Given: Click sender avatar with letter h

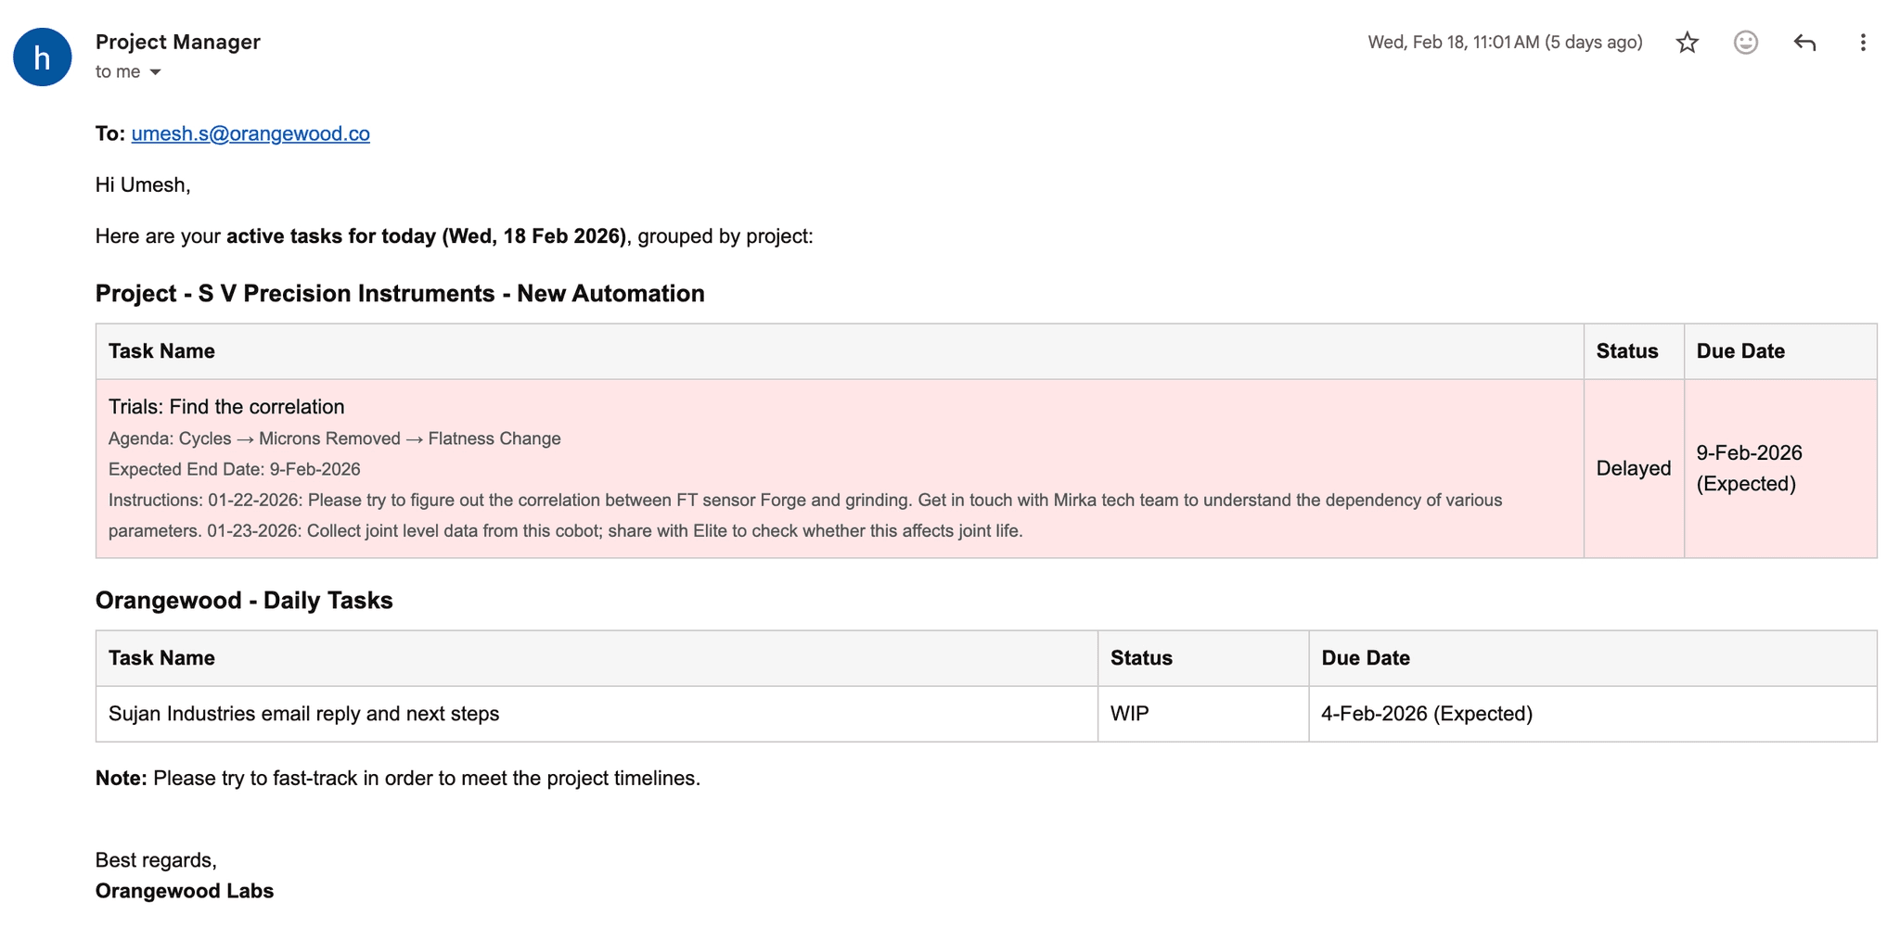Looking at the screenshot, I should tap(43, 57).
